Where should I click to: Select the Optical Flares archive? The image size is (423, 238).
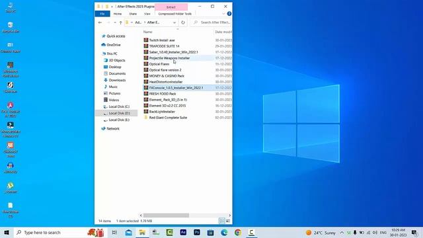pos(159,64)
